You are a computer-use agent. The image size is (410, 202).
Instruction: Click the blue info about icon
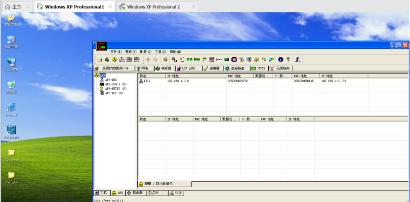(x=281, y=60)
